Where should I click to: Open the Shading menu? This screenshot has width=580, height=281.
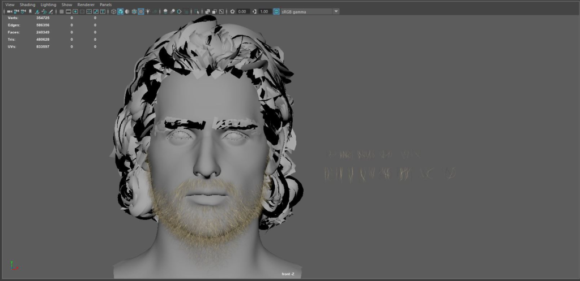point(27,5)
